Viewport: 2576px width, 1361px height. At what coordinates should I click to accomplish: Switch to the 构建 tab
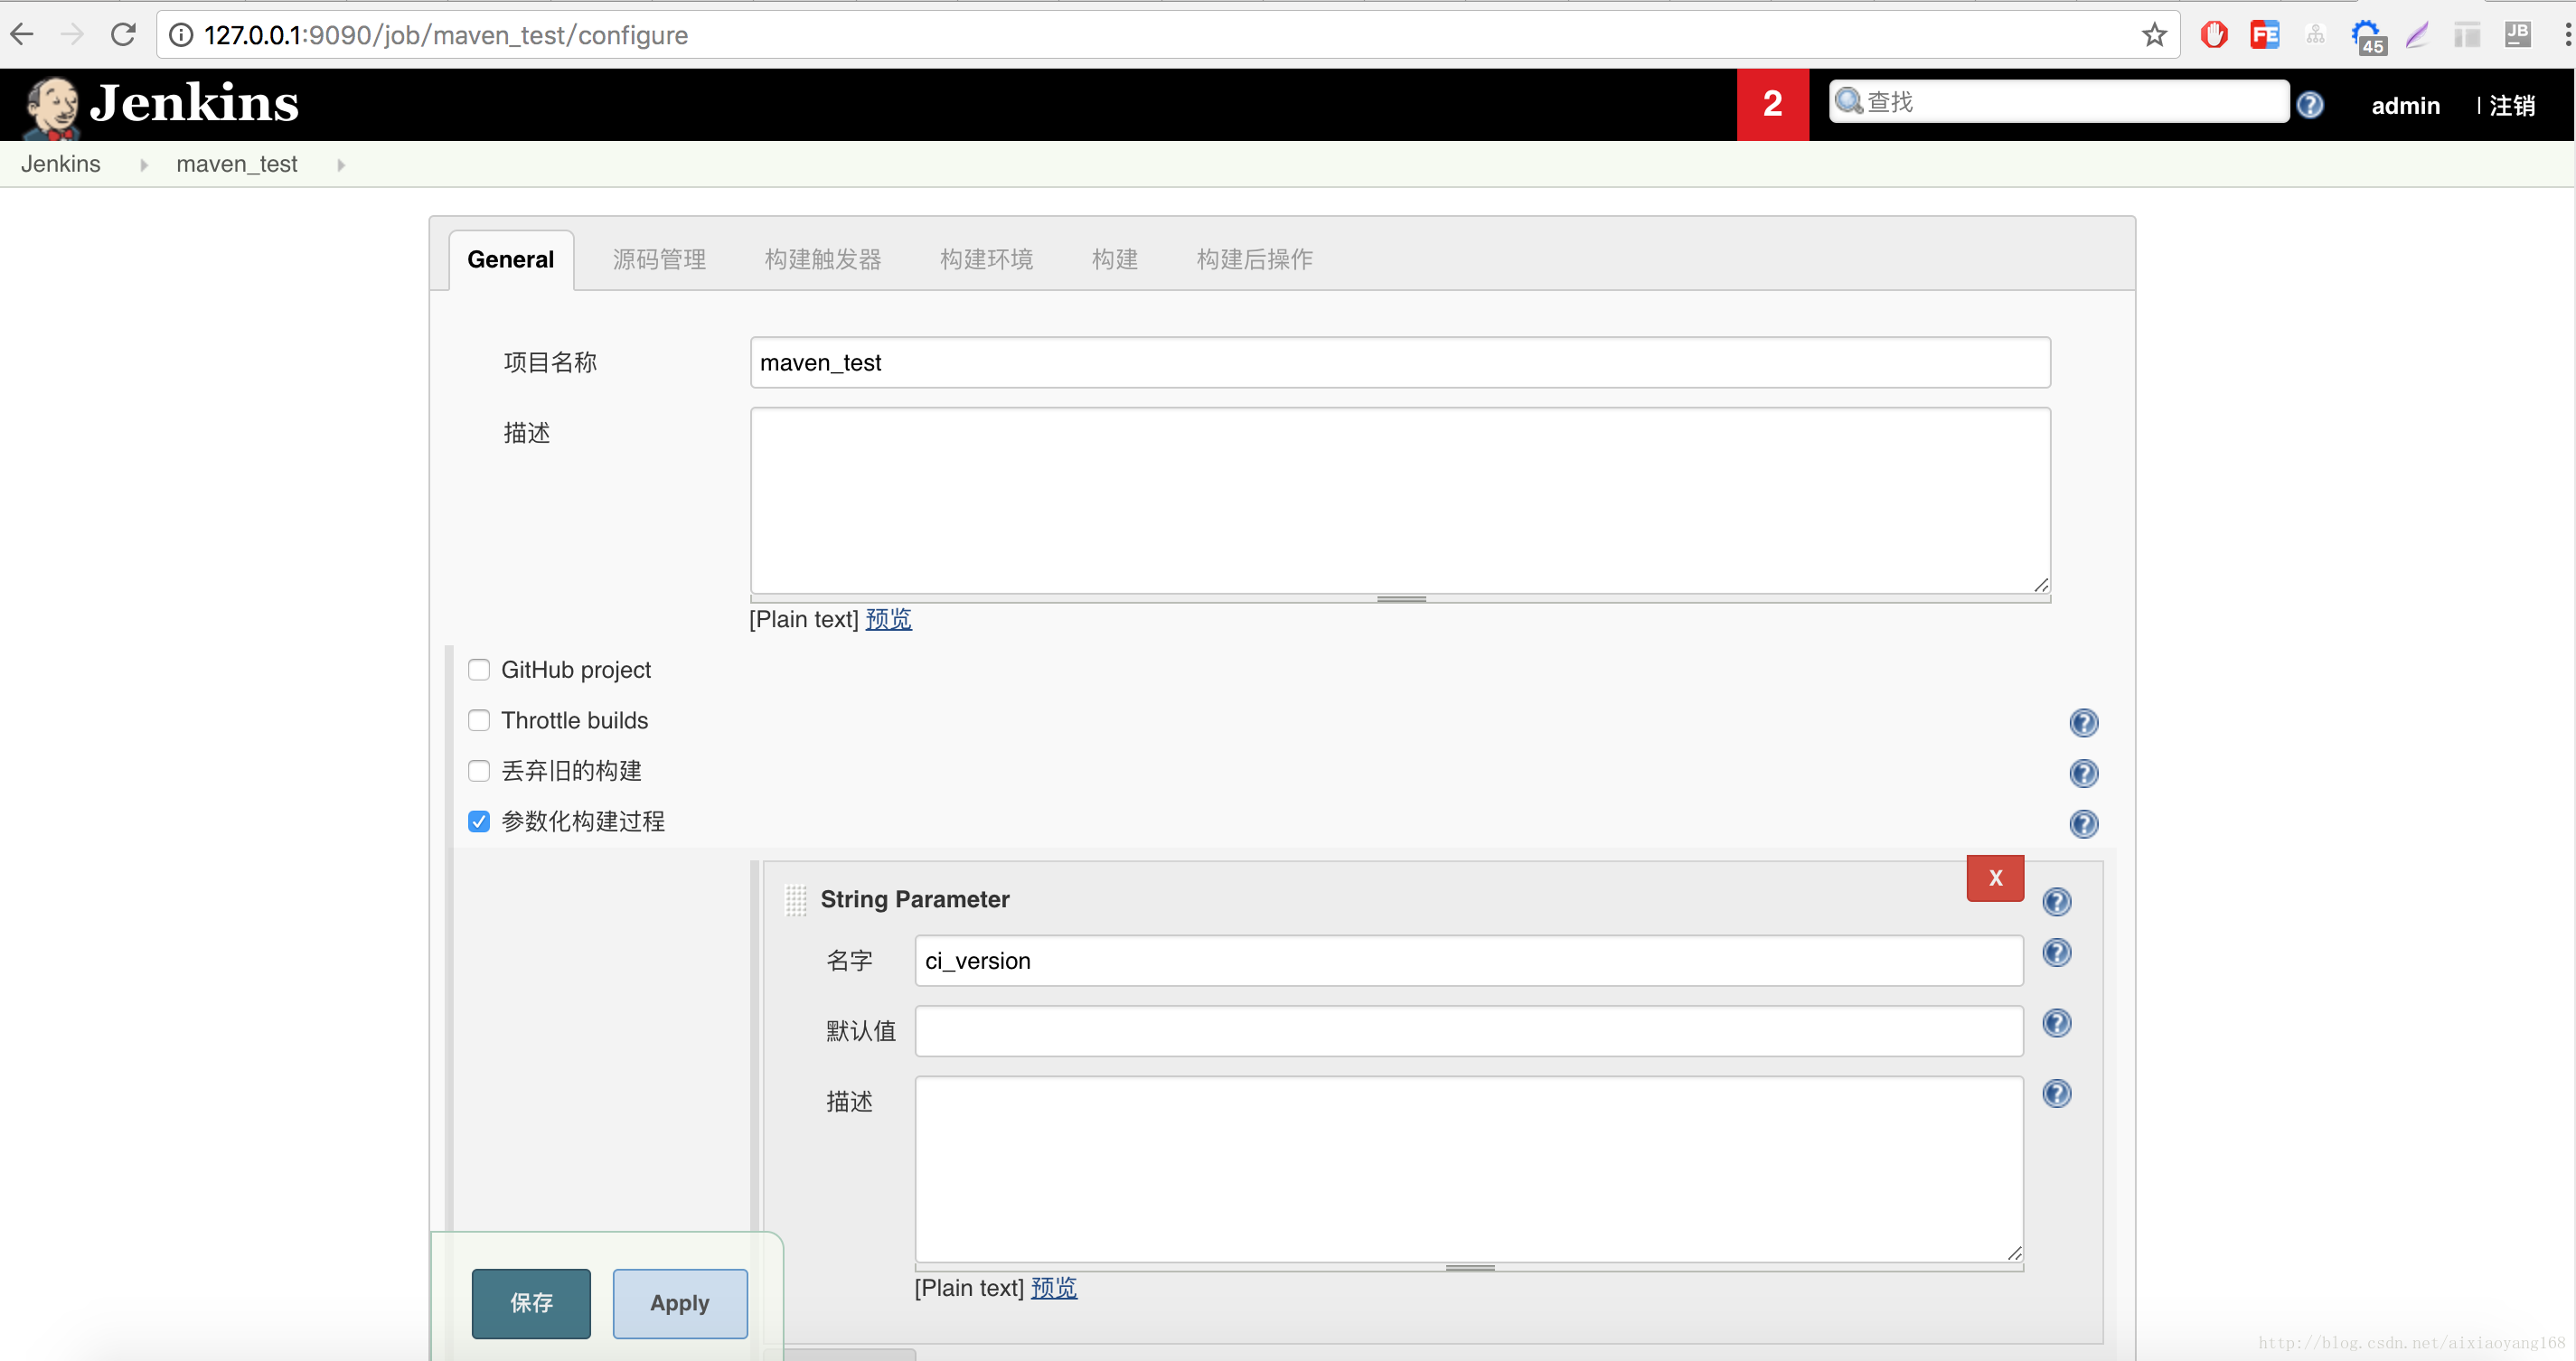click(x=1114, y=258)
